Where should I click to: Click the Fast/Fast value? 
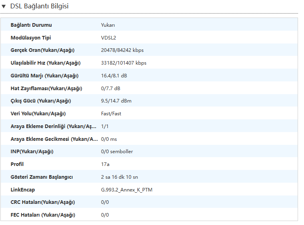[x=111, y=114]
